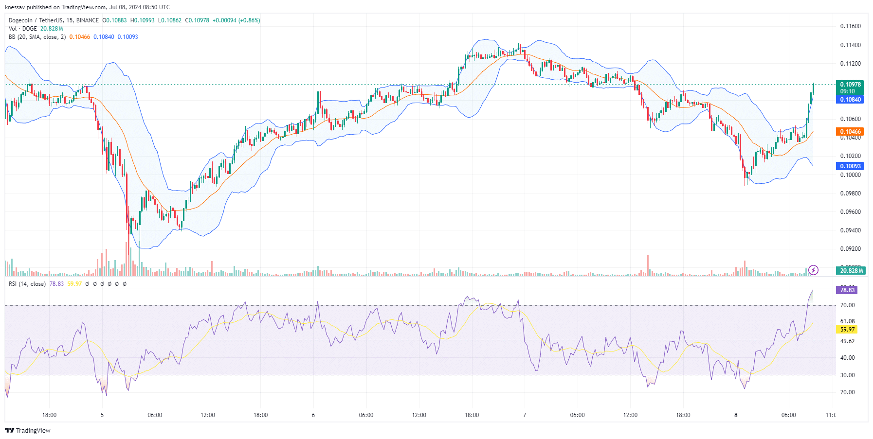The image size is (873, 439).
Task: Click the purple lightning bolt icon
Action: coord(813,270)
